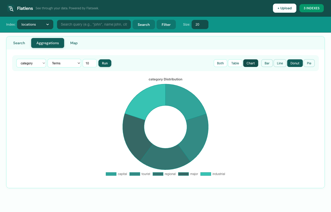Click the Search button
331x212 pixels.
pyautogui.click(x=144, y=24)
